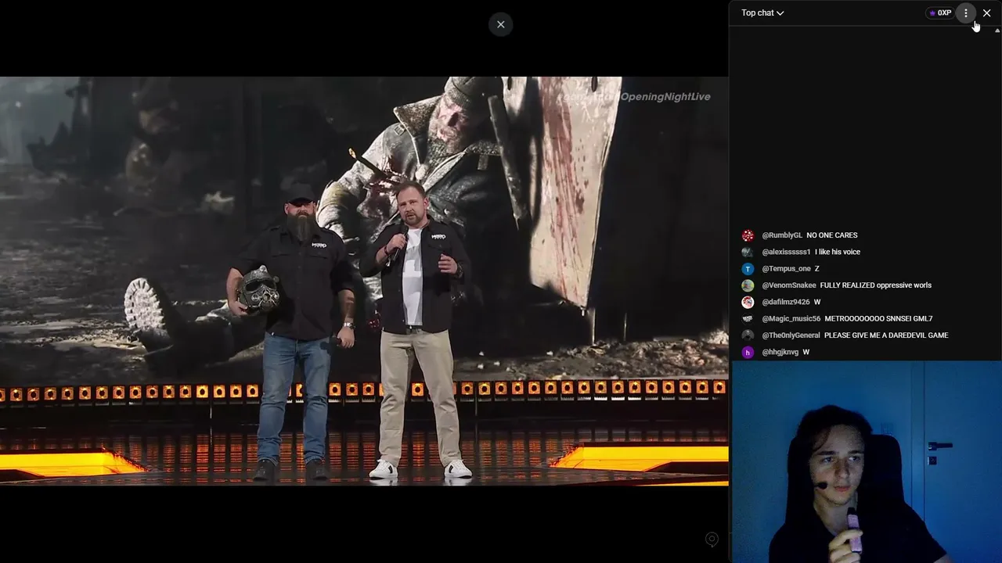The height and width of the screenshot is (563, 1002).
Task: Select the "W" message from @dafilmz9426
Action: [817, 302]
